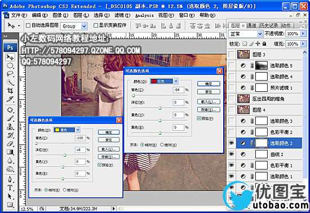Select the 压出四周的暗角 layer thumbnail
The image size is (310, 213).
[x=243, y=99]
